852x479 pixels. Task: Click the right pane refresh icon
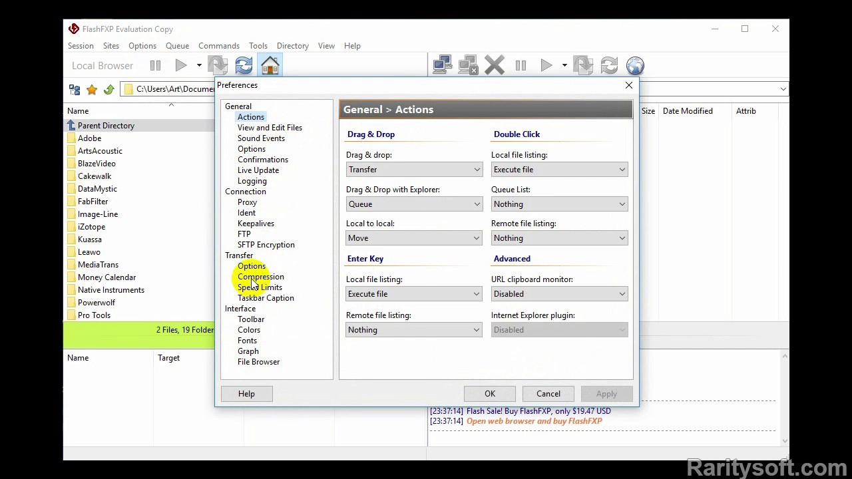pos(609,65)
